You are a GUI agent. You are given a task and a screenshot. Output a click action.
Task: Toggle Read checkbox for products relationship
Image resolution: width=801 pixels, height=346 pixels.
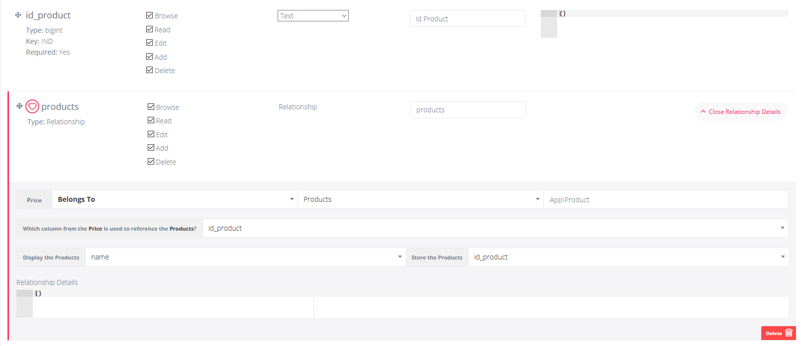151,120
